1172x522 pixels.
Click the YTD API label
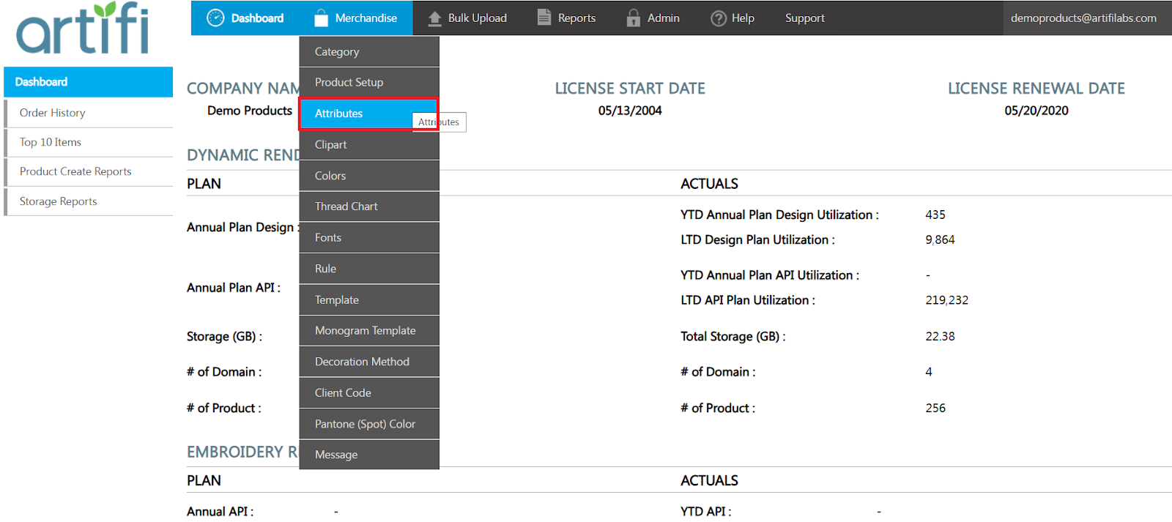click(705, 512)
